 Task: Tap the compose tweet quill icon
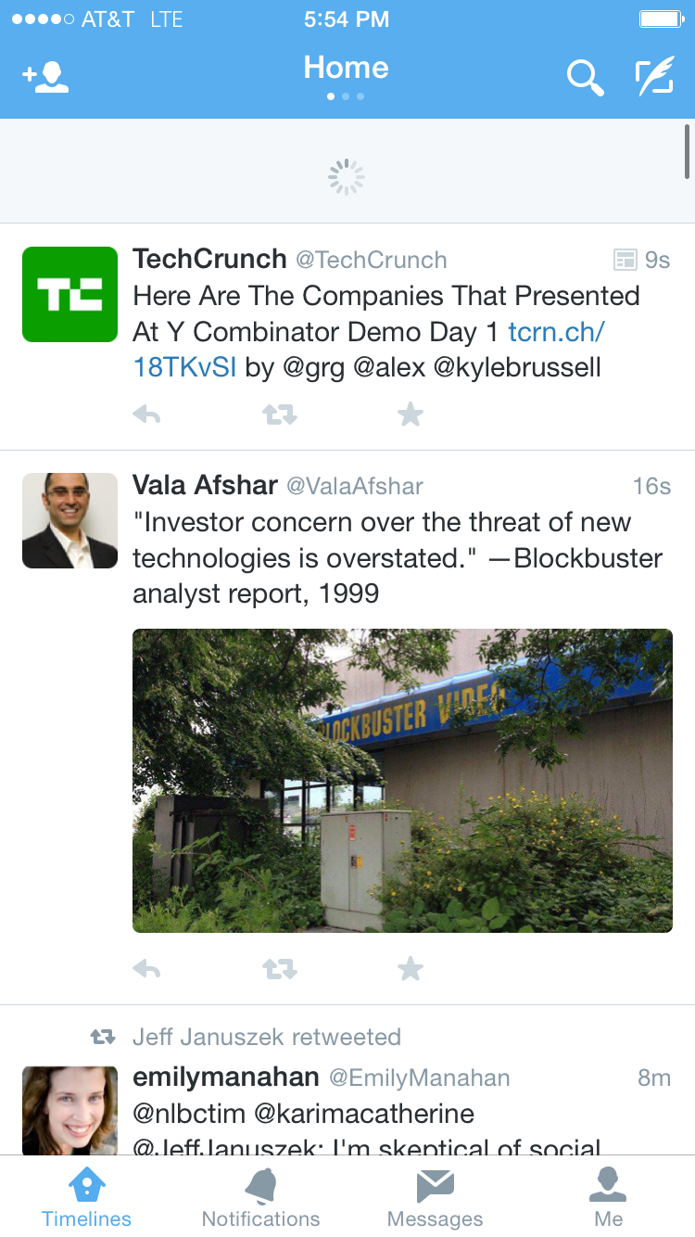654,78
